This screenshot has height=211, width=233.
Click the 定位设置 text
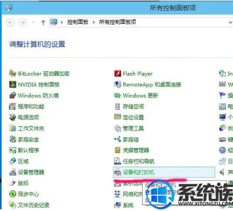point(133,117)
